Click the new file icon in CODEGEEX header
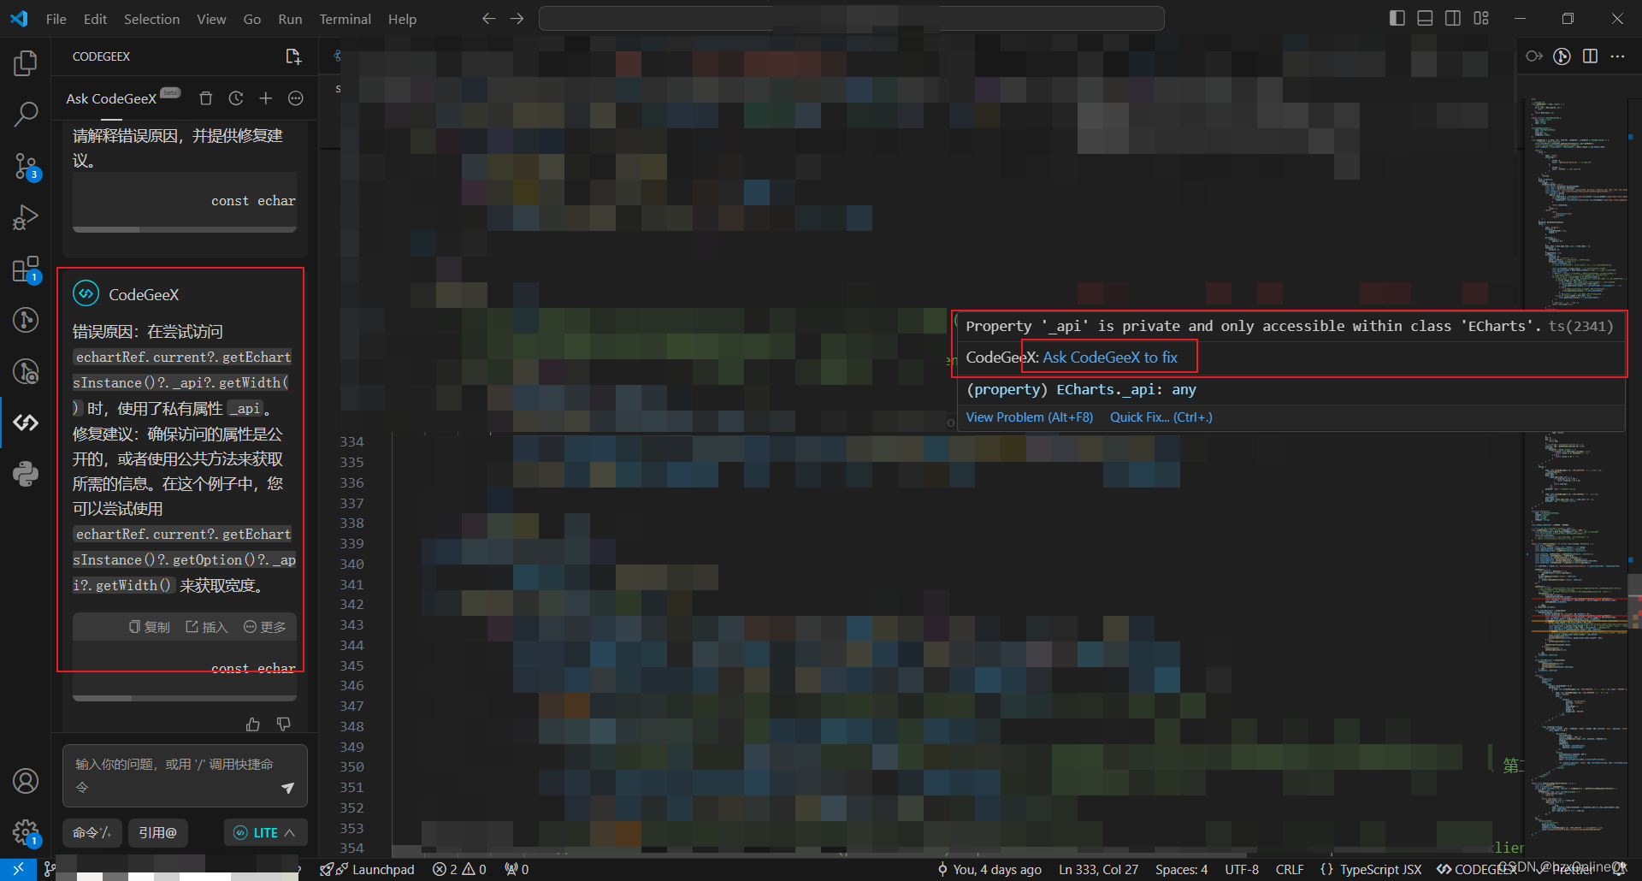Image resolution: width=1642 pixels, height=881 pixels. pyautogui.click(x=293, y=56)
